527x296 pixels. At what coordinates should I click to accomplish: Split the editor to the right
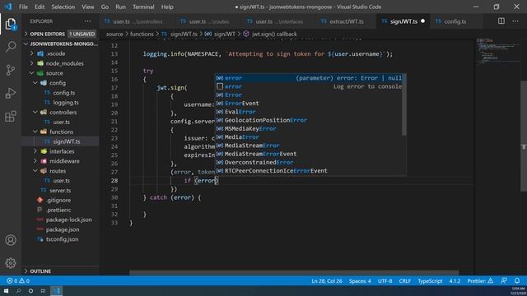coord(501,21)
